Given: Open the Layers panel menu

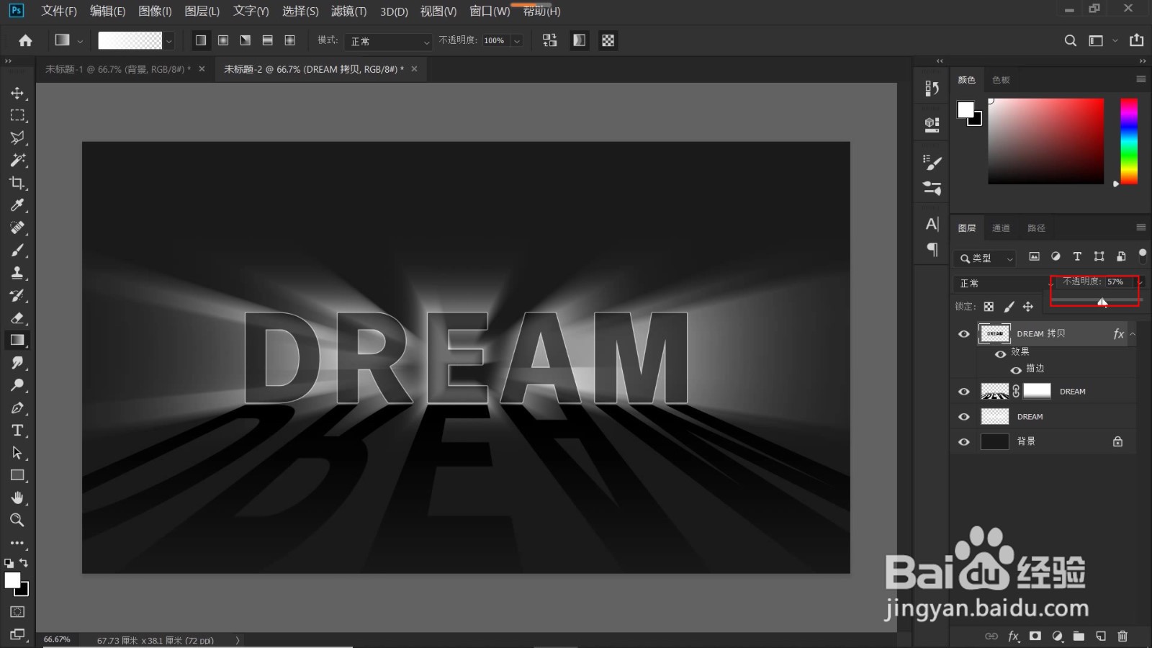Looking at the screenshot, I should tap(1141, 228).
